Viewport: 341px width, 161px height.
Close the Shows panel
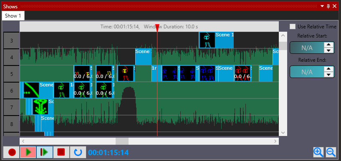(335, 6)
